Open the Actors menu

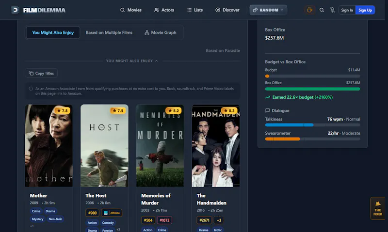164,10
